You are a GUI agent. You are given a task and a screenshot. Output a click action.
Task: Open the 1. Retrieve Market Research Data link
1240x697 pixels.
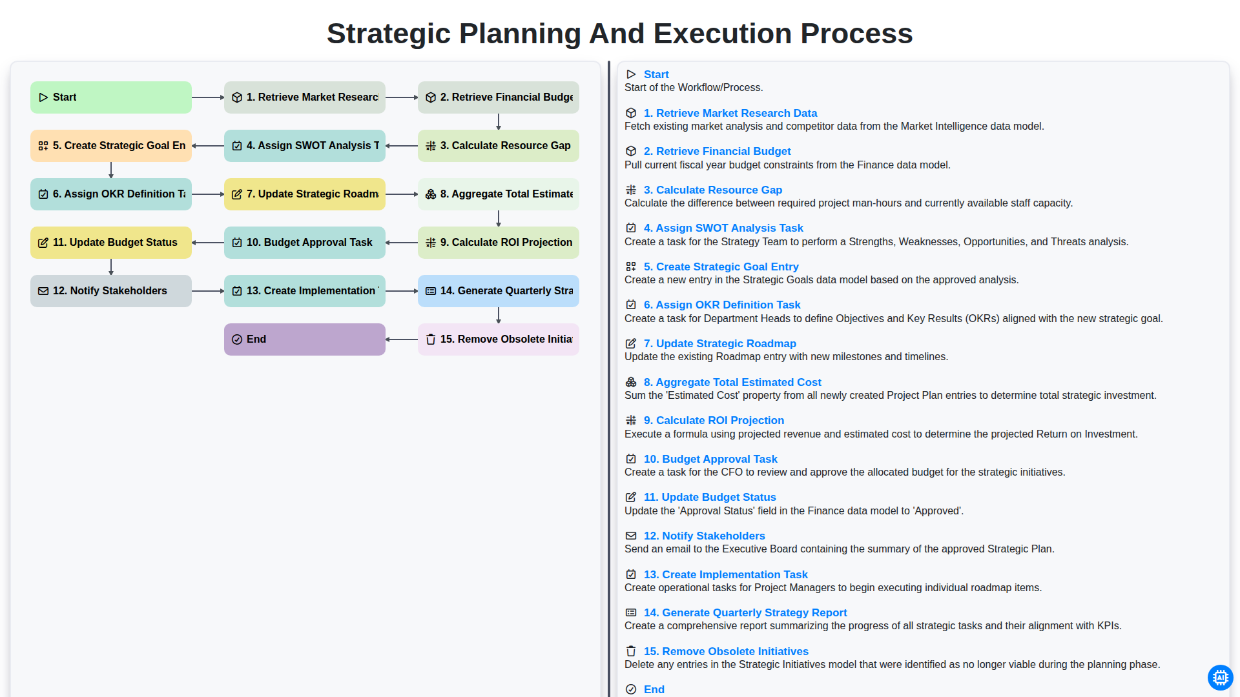(x=730, y=113)
